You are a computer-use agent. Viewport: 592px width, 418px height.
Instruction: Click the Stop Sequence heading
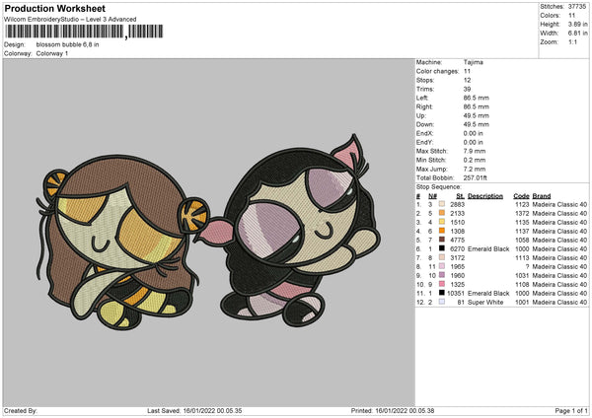click(439, 186)
